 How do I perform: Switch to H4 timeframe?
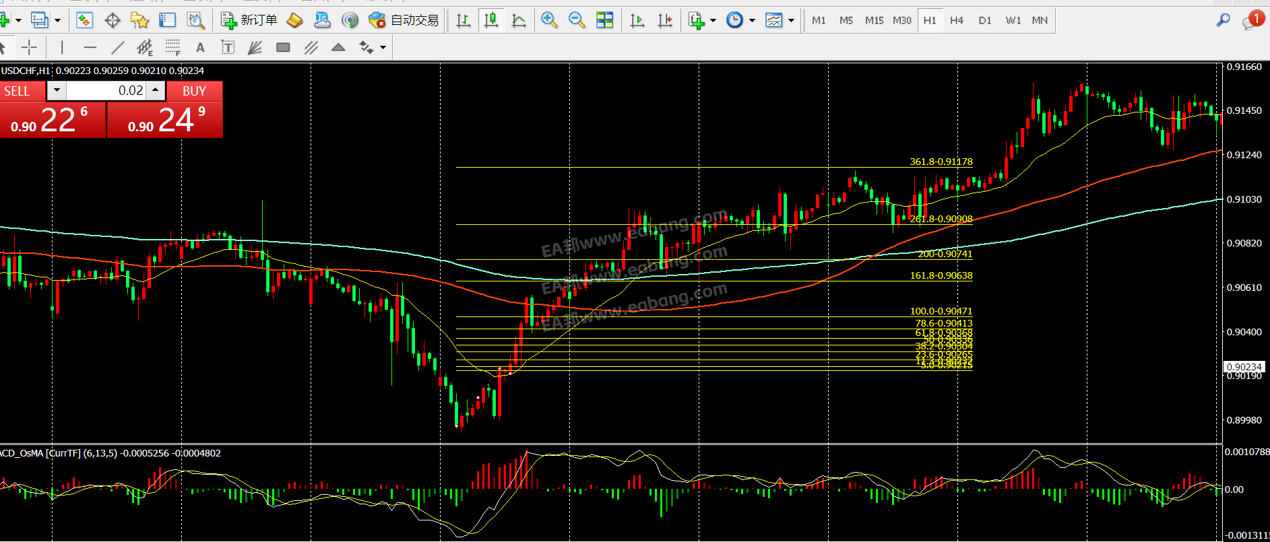tap(957, 20)
